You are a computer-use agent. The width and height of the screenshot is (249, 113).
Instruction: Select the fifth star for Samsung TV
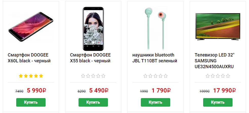[228, 76]
